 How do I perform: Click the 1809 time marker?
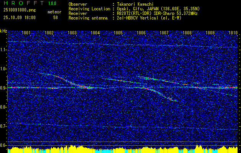pyautogui.click(x=210, y=33)
